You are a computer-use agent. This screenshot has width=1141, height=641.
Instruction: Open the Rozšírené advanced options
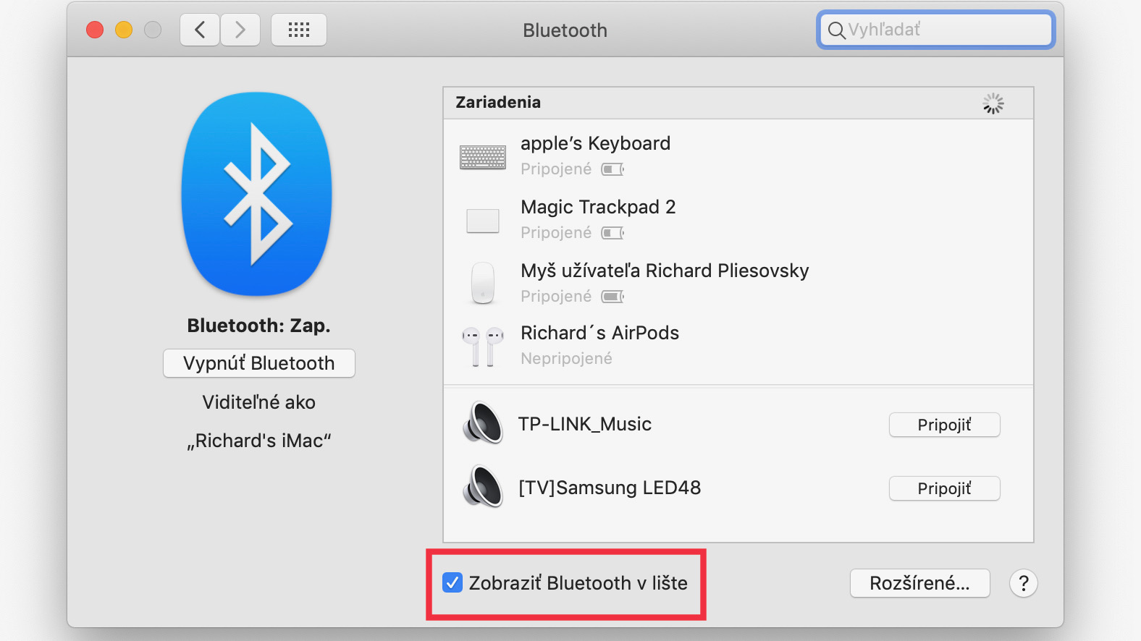tap(919, 583)
